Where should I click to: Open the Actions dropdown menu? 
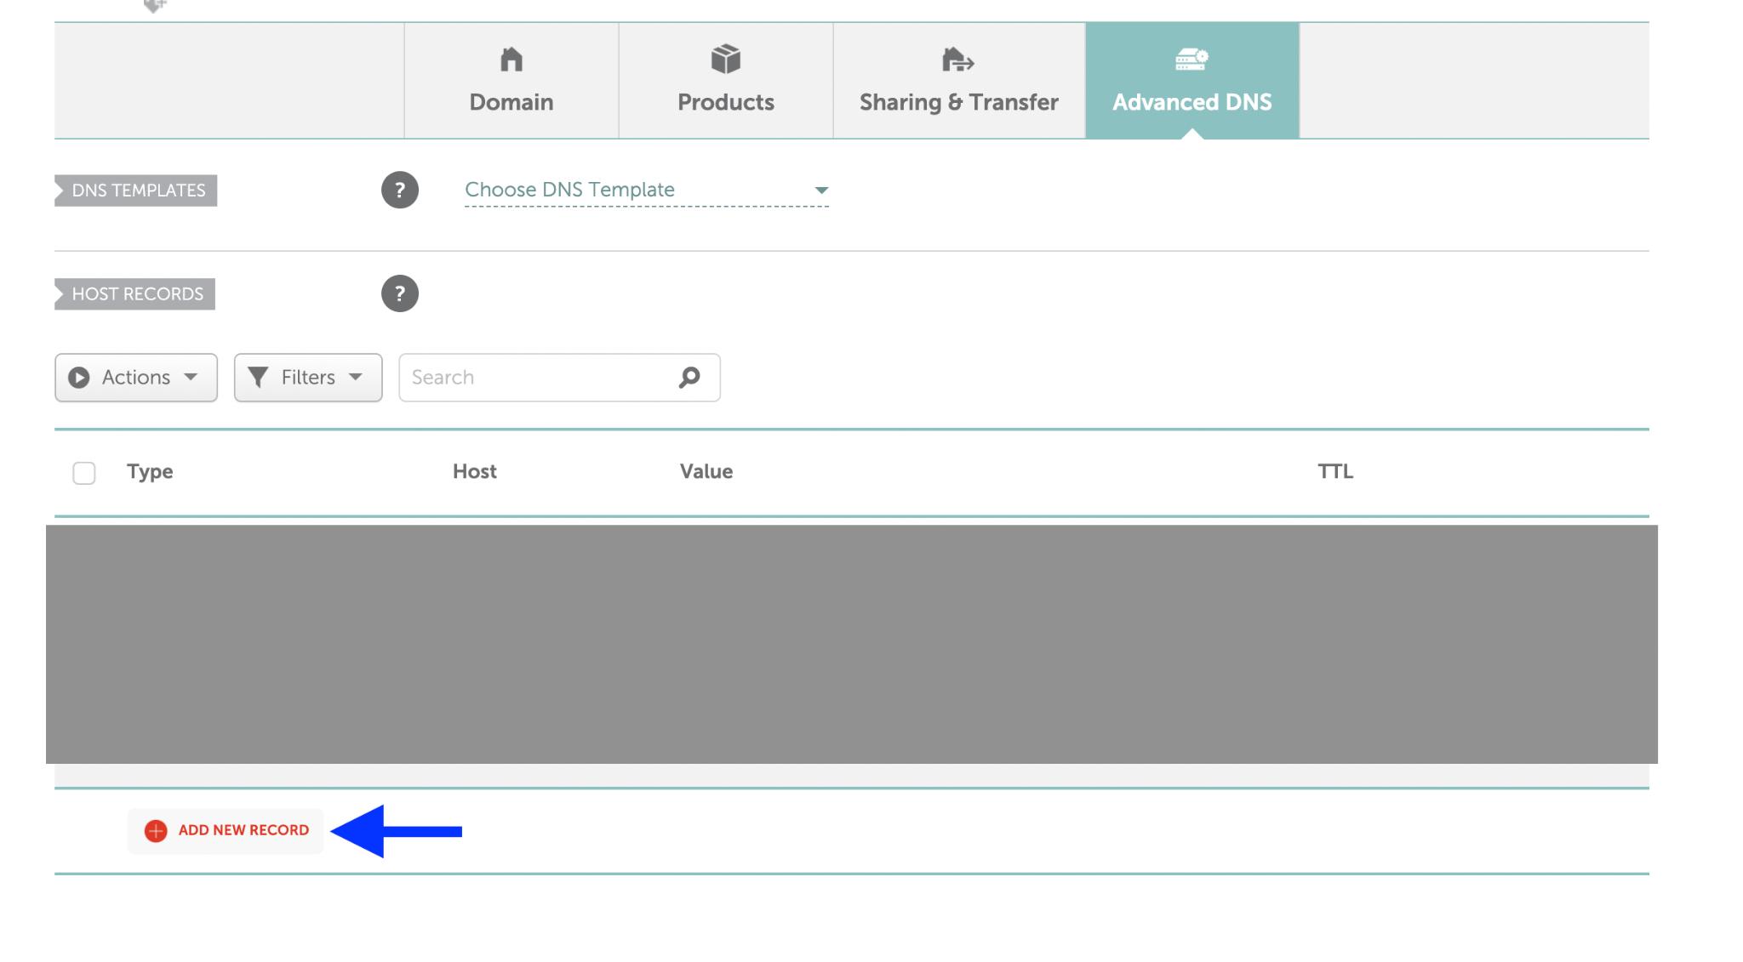point(136,378)
